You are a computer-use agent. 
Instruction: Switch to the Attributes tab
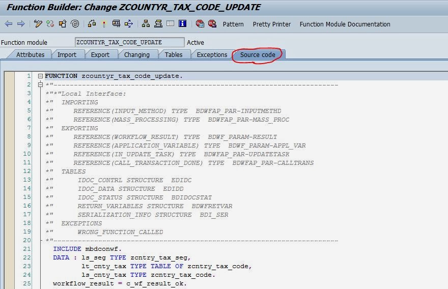coord(30,54)
